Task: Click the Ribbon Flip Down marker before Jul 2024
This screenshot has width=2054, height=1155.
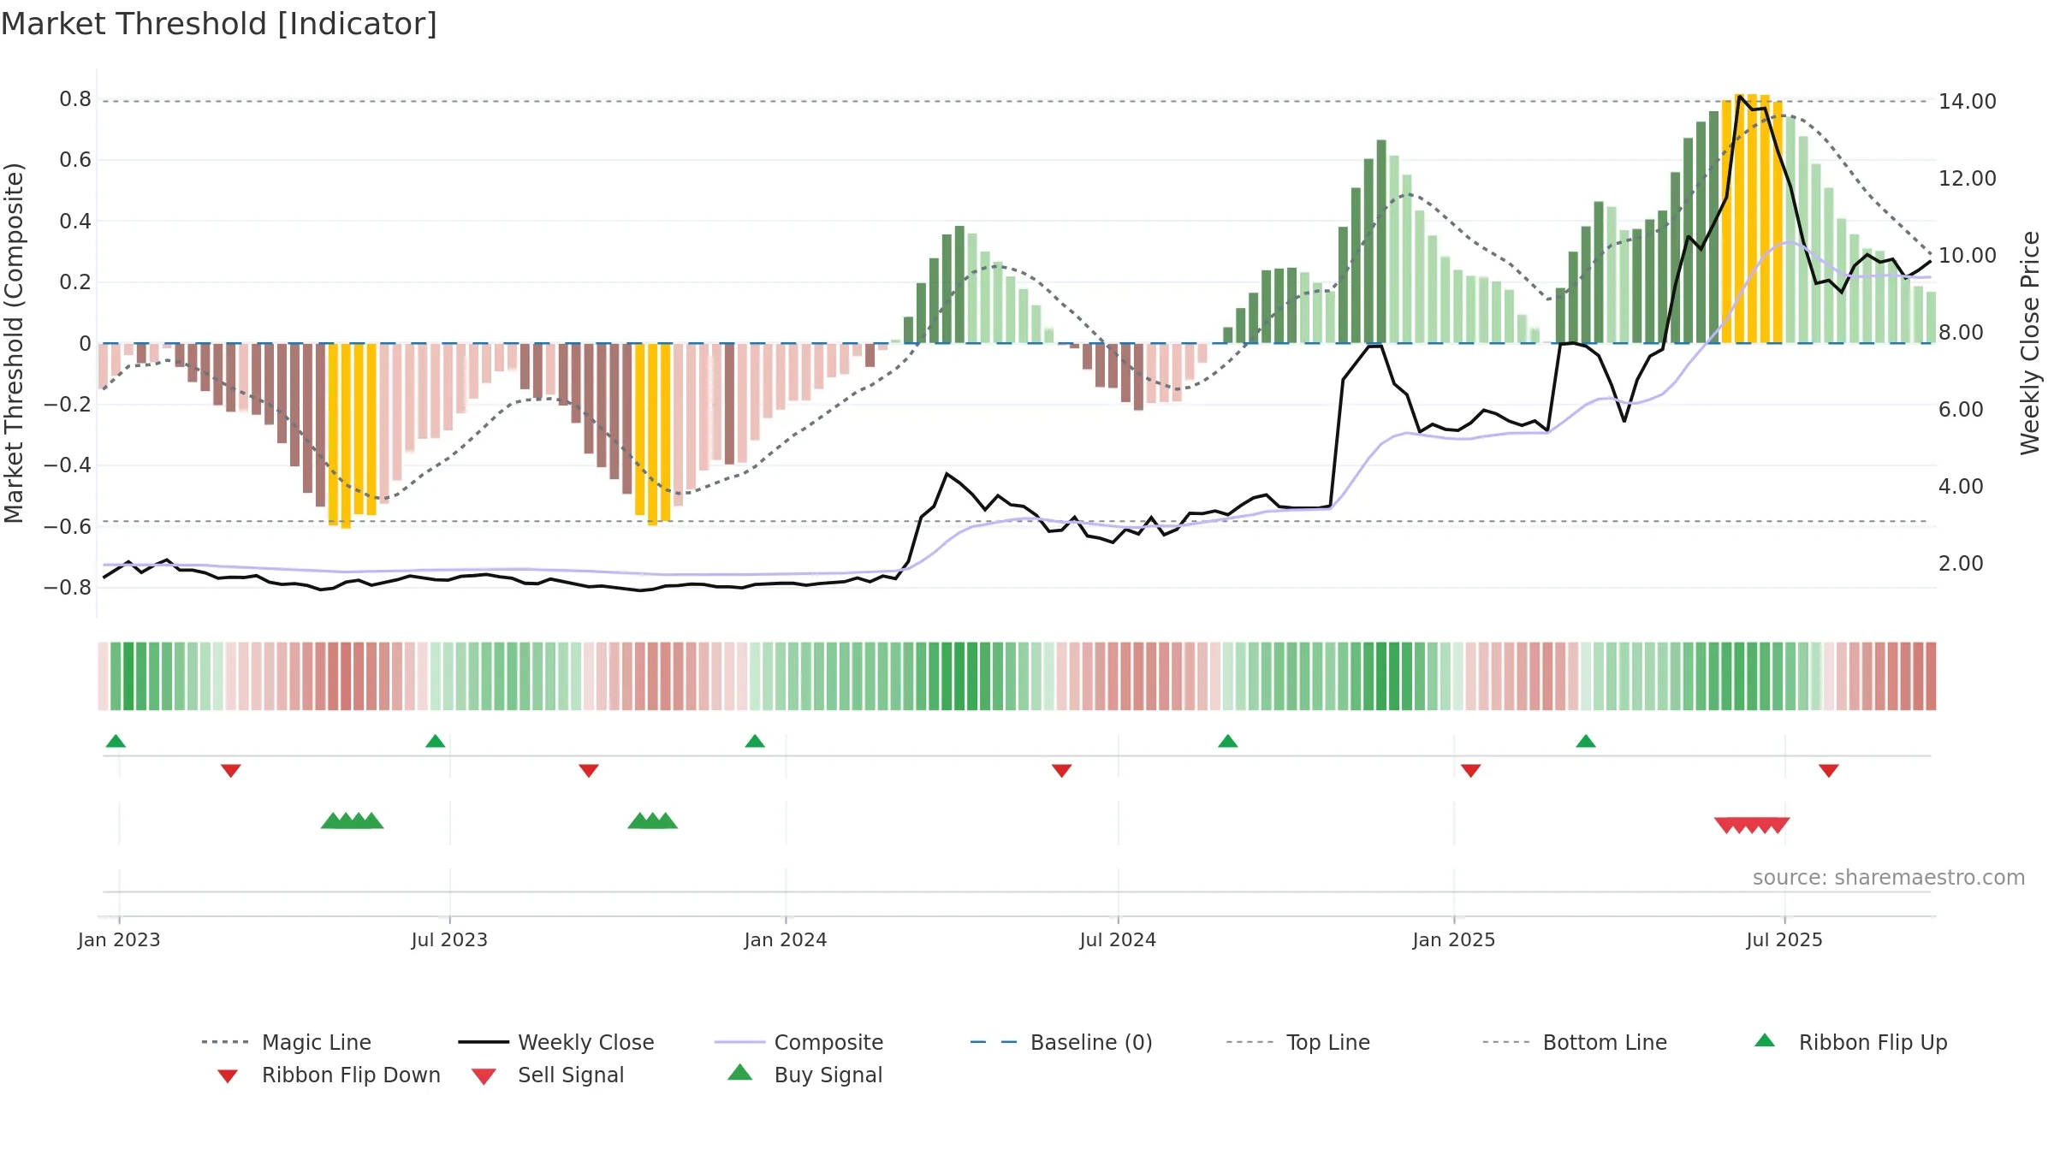Action: coord(1062,771)
